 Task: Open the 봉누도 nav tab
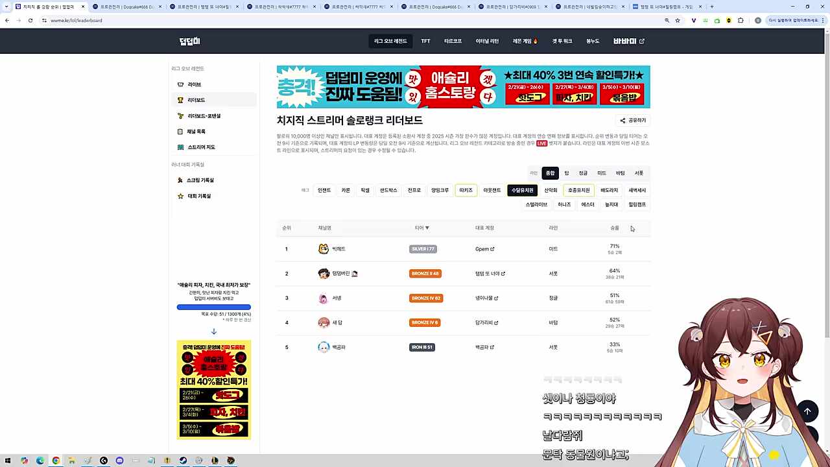coord(593,42)
